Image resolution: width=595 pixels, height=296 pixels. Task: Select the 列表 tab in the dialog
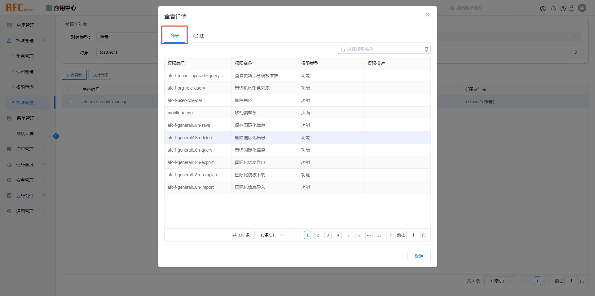[x=174, y=35]
